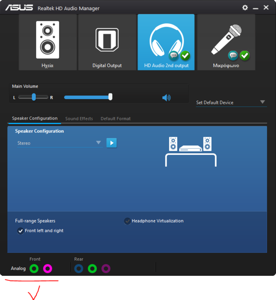Viewport: 276px width, 300px height.
Task: Click the right speaker in the stereo diagram
Action: click(x=207, y=144)
